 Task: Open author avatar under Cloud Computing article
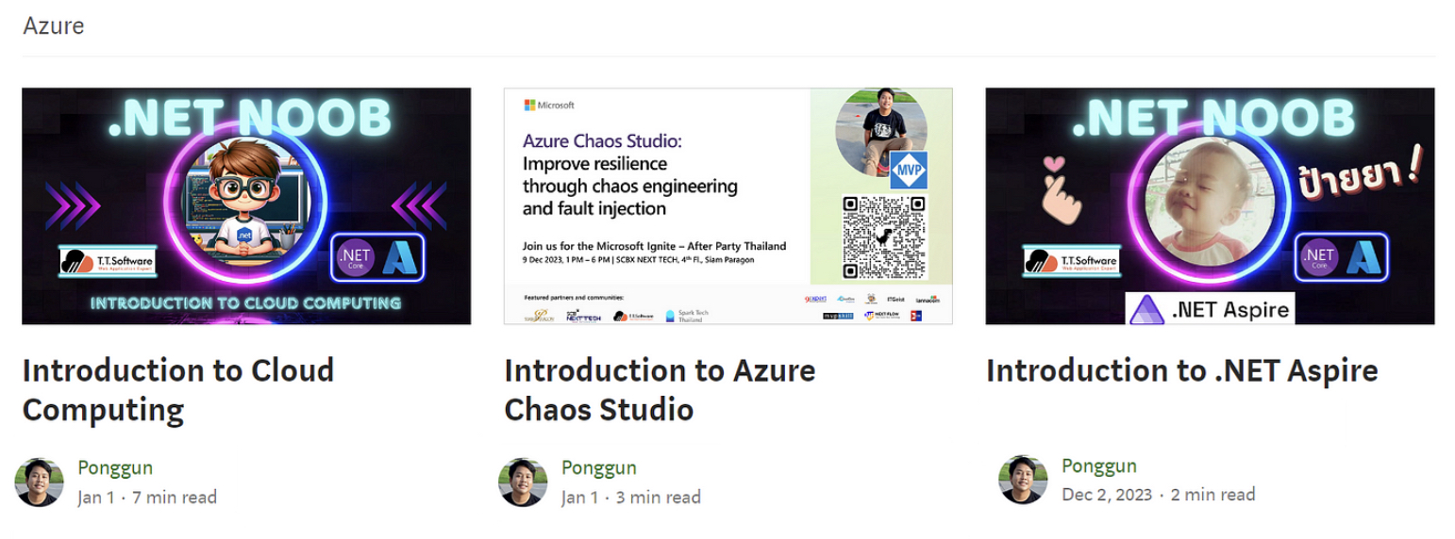40,482
